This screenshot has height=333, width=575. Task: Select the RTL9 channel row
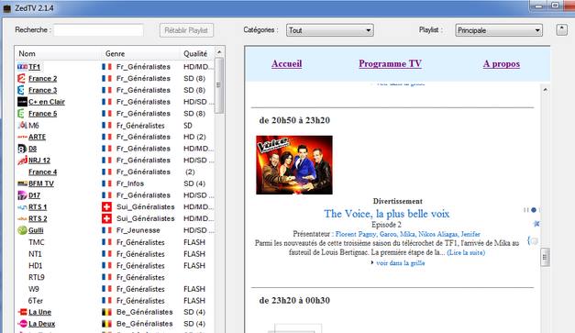pos(115,277)
